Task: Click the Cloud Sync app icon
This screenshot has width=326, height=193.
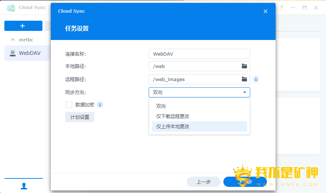Action: [x=11, y=8]
